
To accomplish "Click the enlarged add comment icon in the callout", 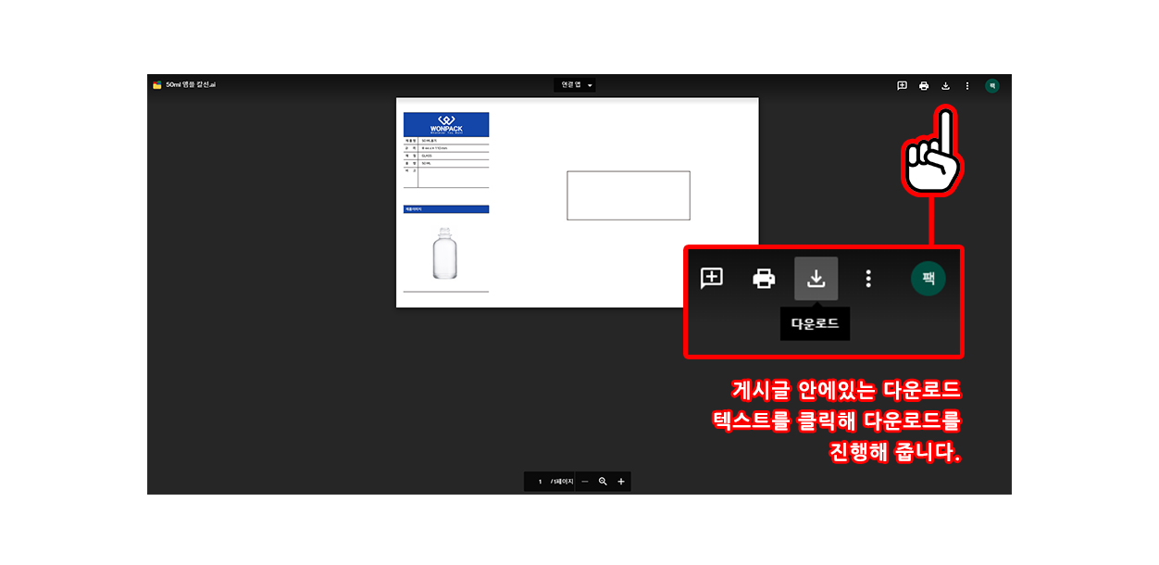I will (712, 278).
